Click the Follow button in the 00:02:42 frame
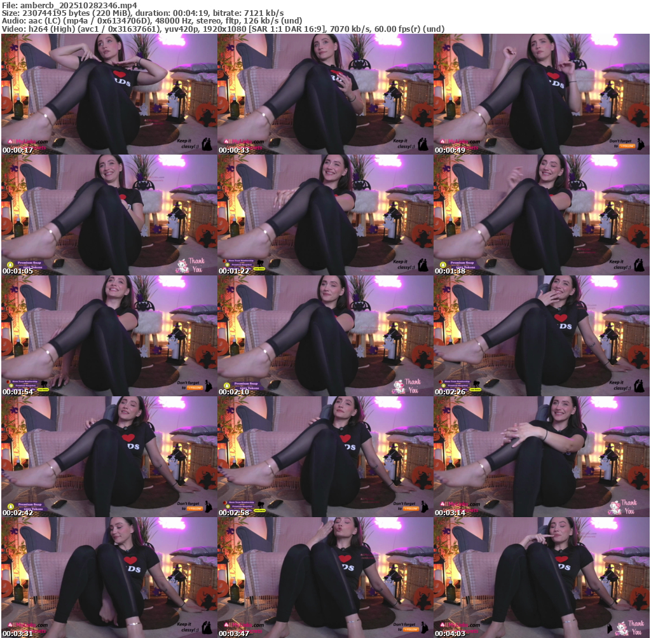 tap(194, 508)
